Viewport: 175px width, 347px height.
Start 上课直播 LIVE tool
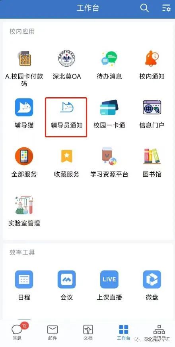(x=109, y=279)
